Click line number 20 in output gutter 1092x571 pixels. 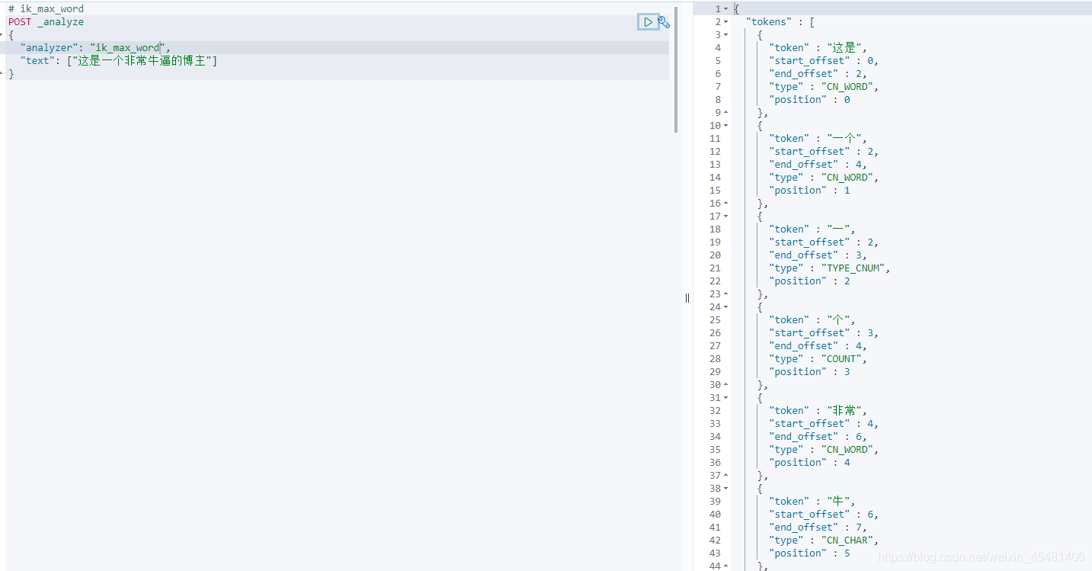(x=715, y=255)
